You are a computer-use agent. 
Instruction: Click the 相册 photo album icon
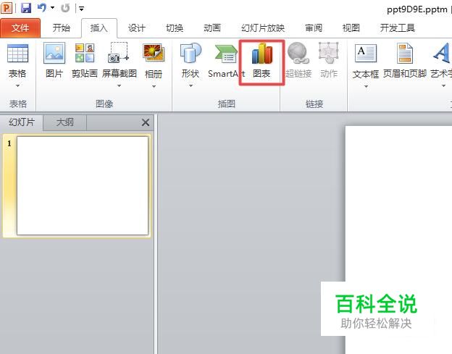154,54
